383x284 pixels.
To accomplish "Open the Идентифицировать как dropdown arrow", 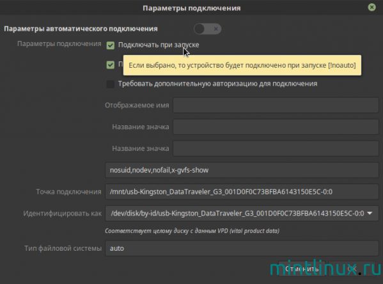I will pos(370,214).
